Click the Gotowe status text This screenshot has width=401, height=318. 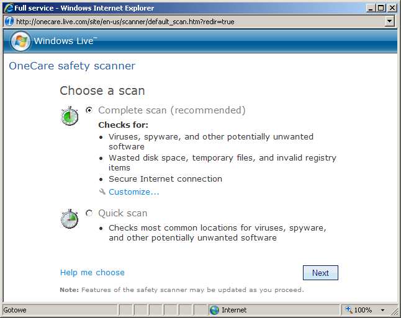coord(15,310)
